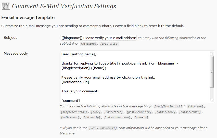This screenshot has height=138, width=217.
Task: Click the [author-name] shortcode tag
Action: tap(165, 112)
